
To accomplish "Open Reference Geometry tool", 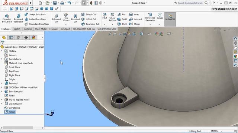I will 150,17.
